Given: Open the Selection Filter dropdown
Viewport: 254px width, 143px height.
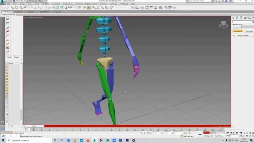Looking at the screenshot, I should pyautogui.click(x=28, y=7).
